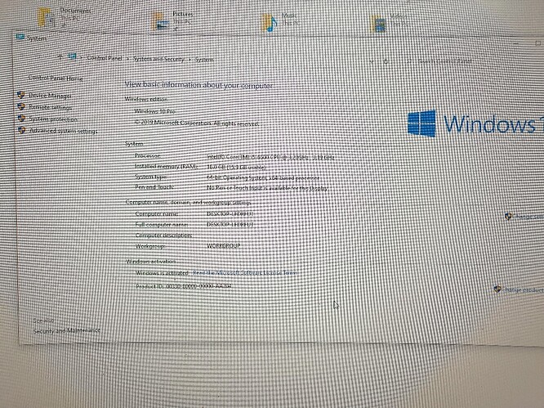The height and width of the screenshot is (408, 544).
Task: Open Device Manager link
Action: [x=50, y=95]
